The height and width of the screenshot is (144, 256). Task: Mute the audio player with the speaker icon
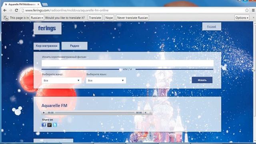click(146, 113)
